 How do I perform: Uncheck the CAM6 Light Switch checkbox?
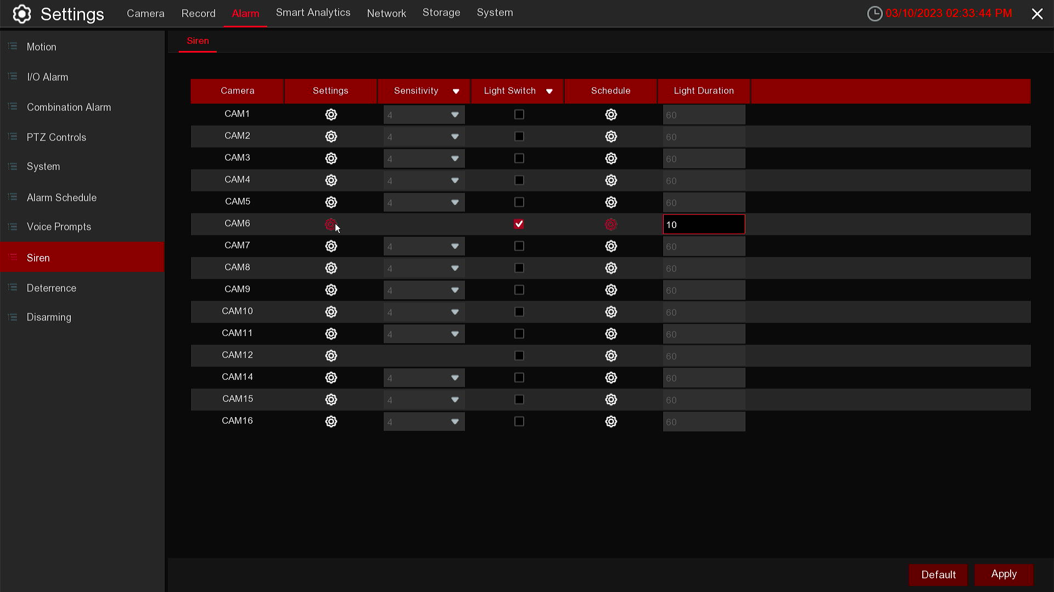[519, 224]
